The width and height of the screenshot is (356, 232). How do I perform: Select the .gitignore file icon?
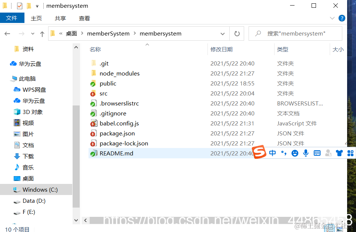coord(93,113)
